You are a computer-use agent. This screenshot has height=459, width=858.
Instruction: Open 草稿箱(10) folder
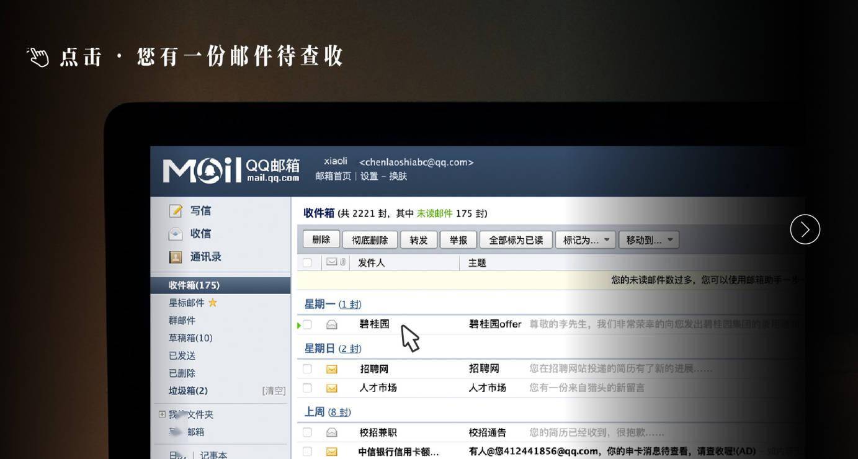[x=190, y=338]
